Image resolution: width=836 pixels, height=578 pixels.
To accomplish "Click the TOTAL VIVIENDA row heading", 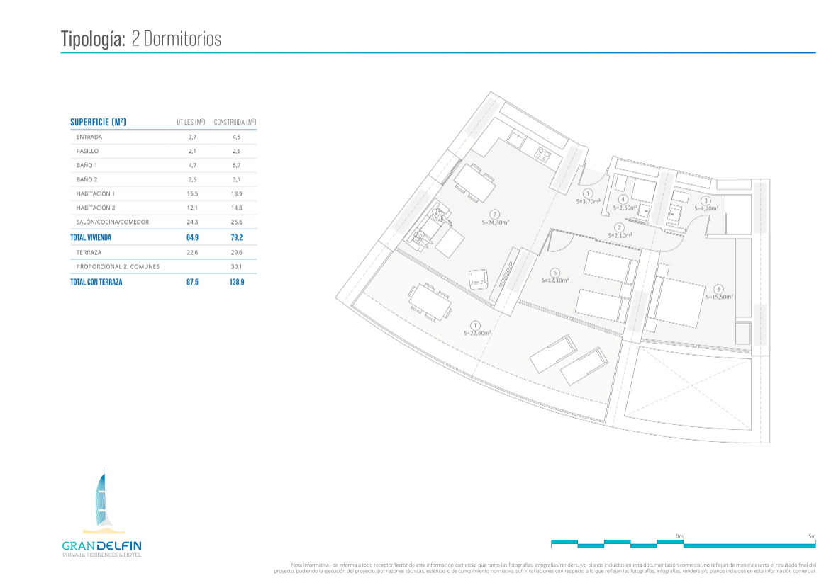I will point(91,237).
